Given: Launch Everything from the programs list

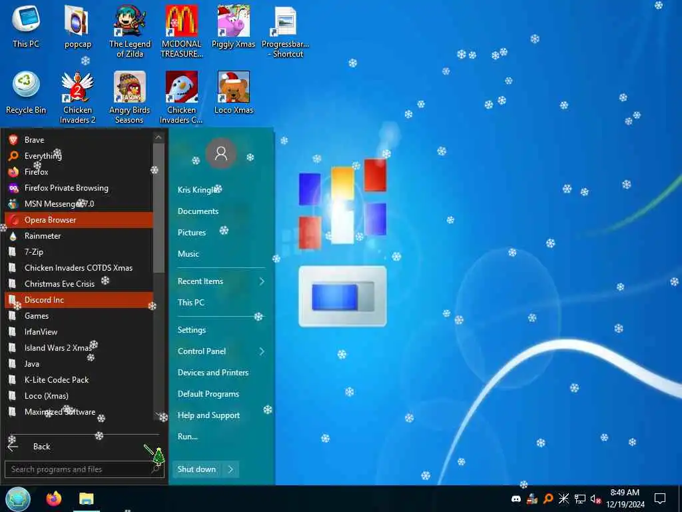Looking at the screenshot, I should point(79,156).
